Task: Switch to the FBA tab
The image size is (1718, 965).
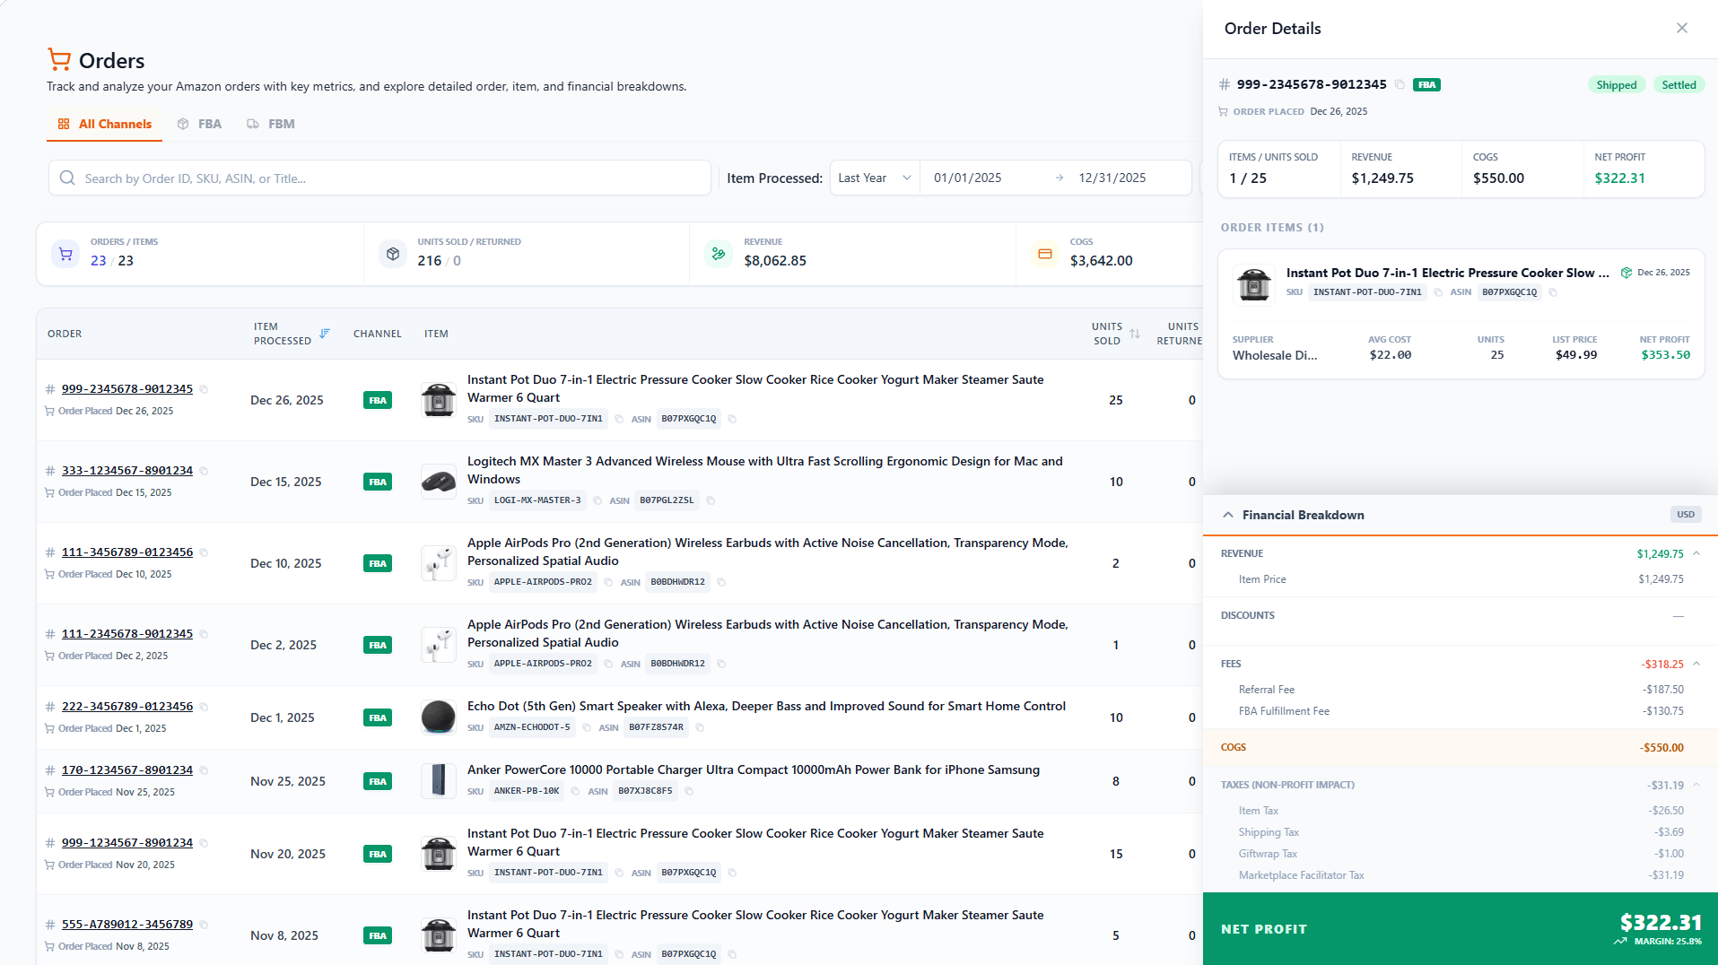Action: (200, 124)
